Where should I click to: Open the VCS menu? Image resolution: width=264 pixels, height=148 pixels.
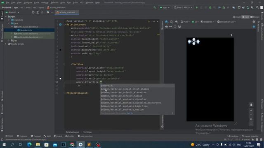(82, 3)
